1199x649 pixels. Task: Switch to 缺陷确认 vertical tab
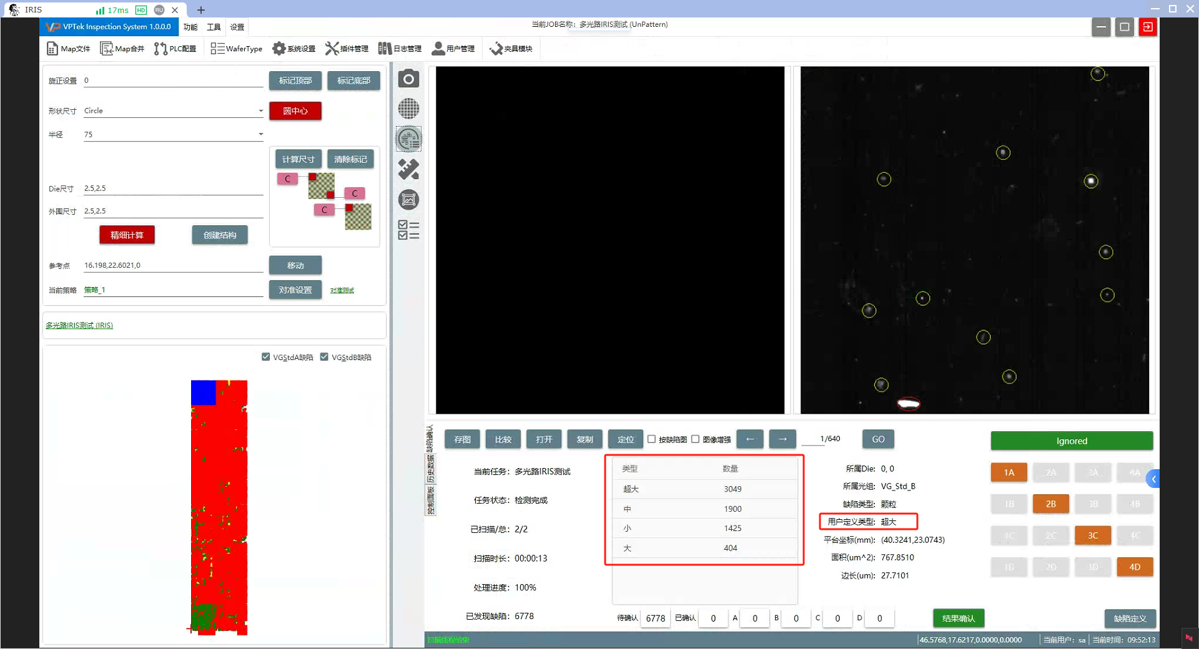430,438
